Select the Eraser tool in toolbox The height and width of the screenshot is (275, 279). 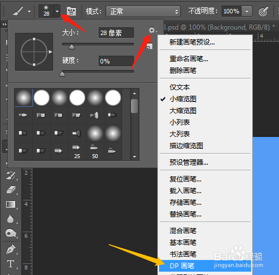coord(11,190)
